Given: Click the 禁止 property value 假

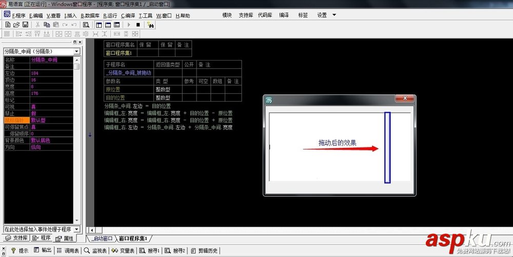Looking at the screenshot, I should [51, 113].
